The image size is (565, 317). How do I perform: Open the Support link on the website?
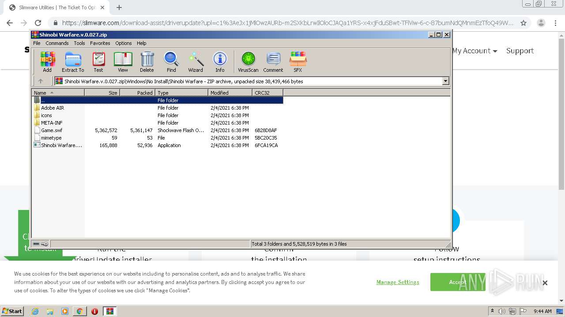tap(520, 51)
